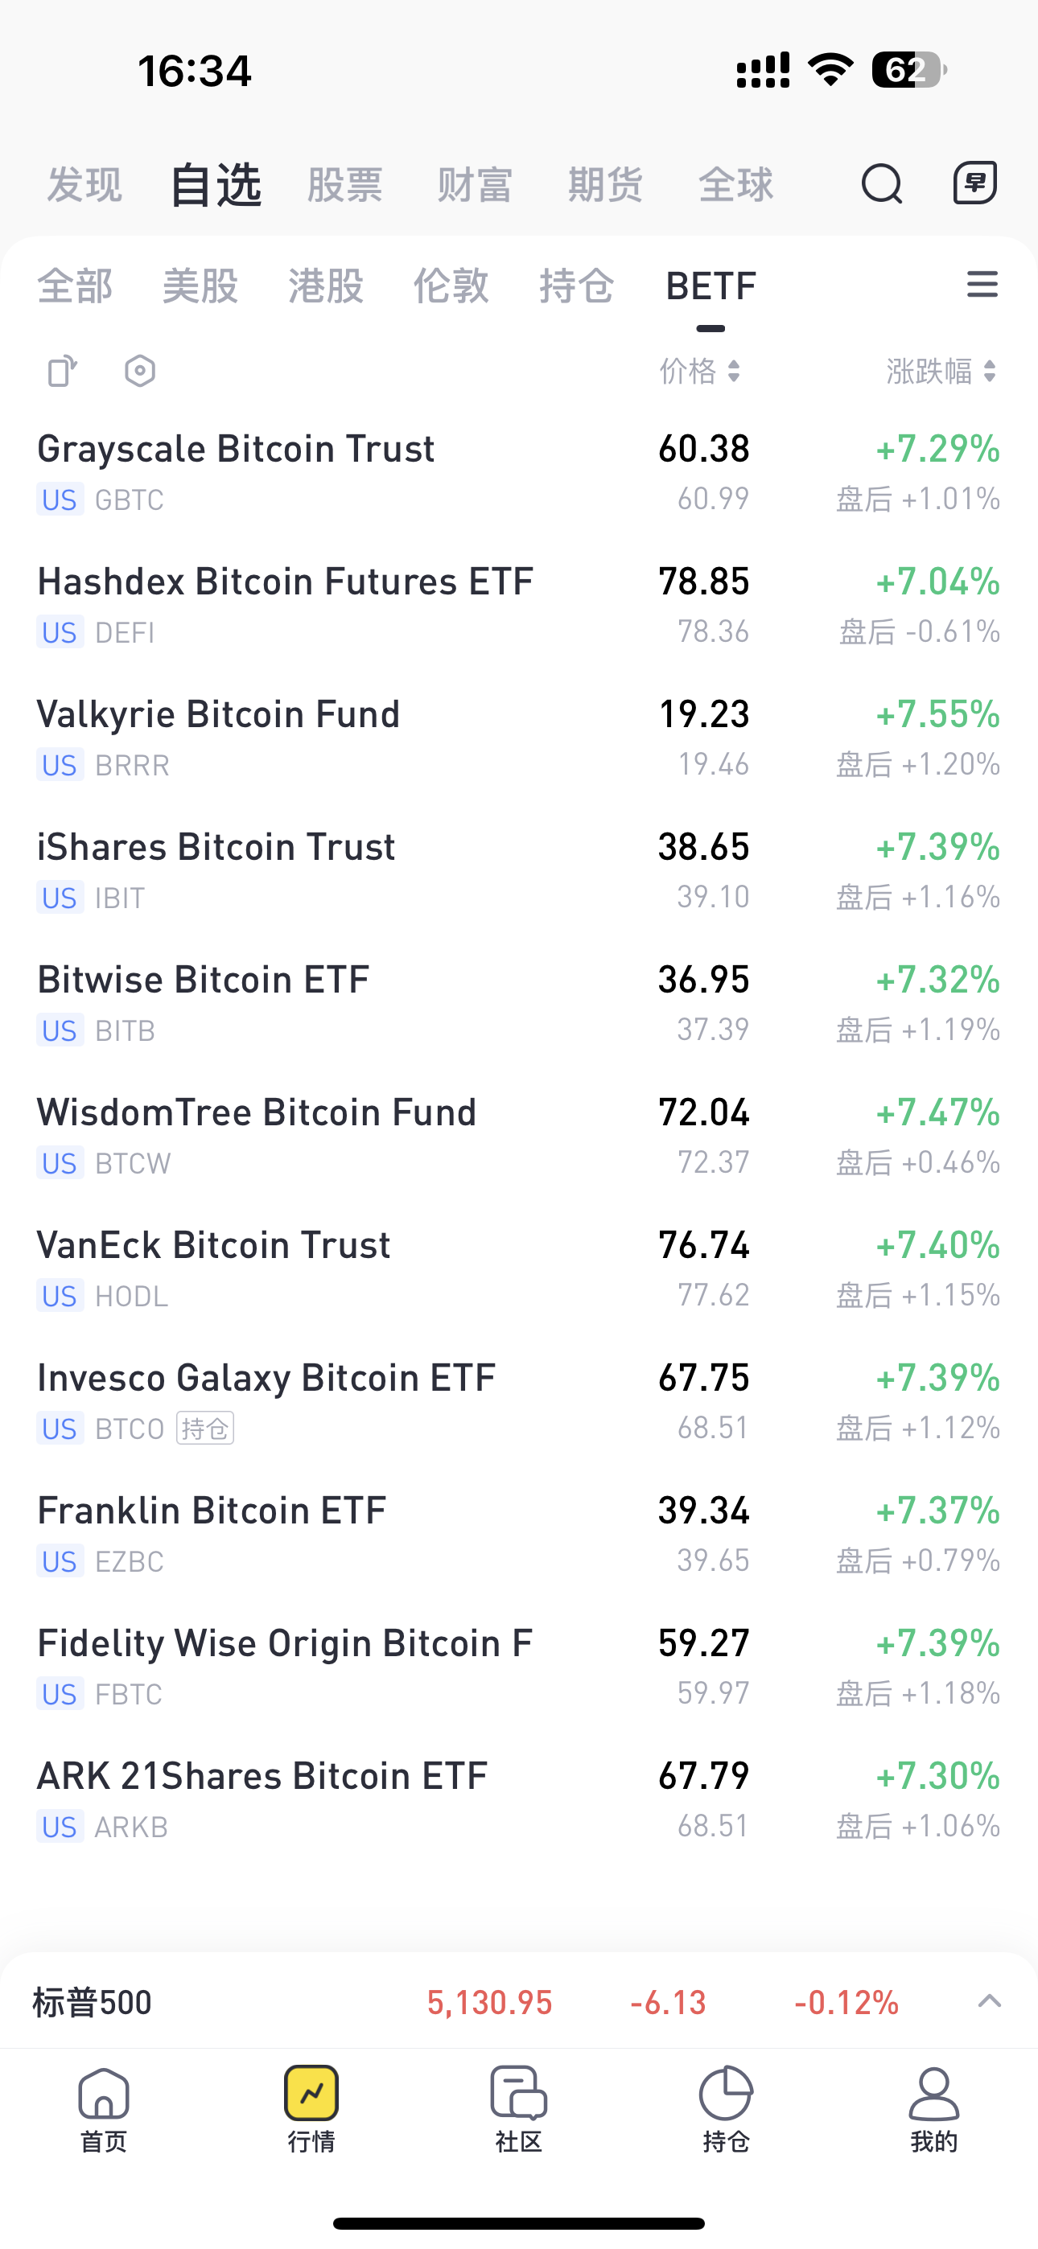Open the 股票 top navigation tab

click(345, 184)
